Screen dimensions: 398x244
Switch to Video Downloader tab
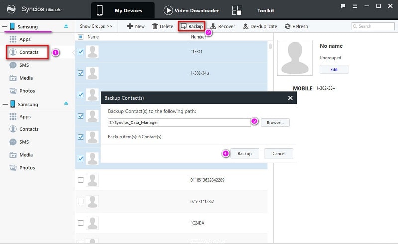192,10
